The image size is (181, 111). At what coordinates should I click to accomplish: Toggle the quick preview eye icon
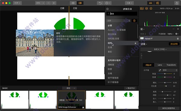coord(73,3)
